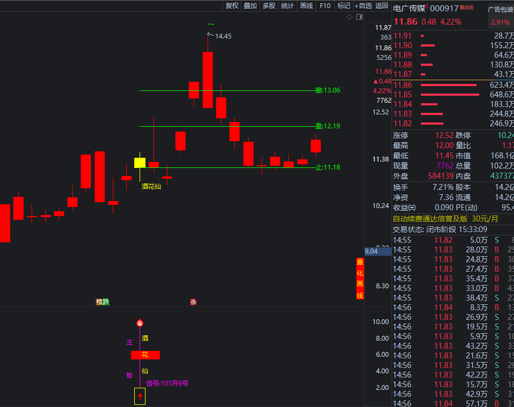
Task: Open the 叠加 overlay option
Action: point(250,6)
